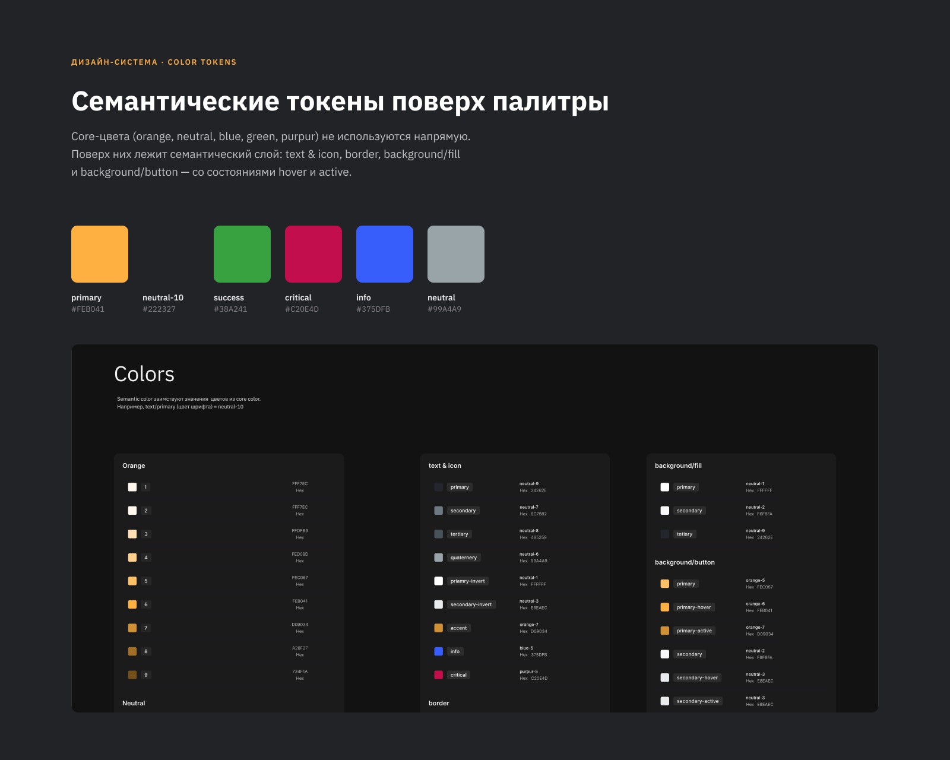Screen dimensions: 950x760
Task: Click the secondary-active button swatch
Action: (665, 701)
